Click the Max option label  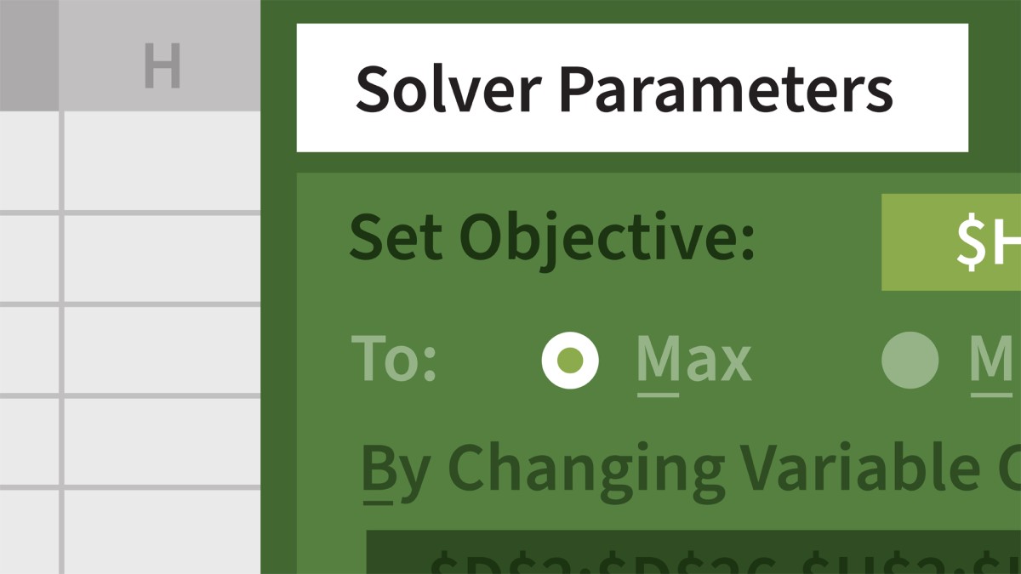(693, 361)
